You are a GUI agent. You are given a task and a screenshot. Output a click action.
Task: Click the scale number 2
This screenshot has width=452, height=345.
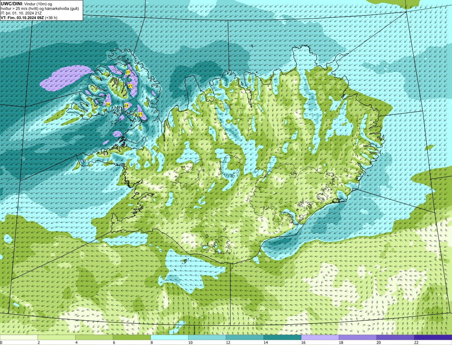38,343
